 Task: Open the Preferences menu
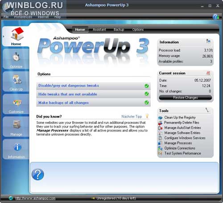[x=23, y=17]
